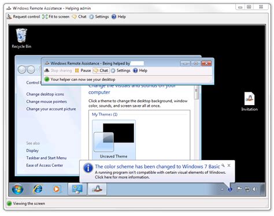Switch to Personalization taskbar button
The image size is (274, 216).
[x=77, y=189]
